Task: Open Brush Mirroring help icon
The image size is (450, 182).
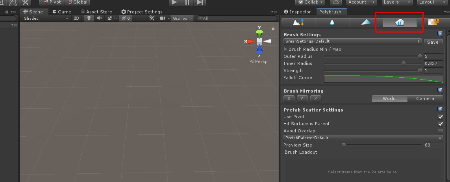Action: tap(440, 91)
